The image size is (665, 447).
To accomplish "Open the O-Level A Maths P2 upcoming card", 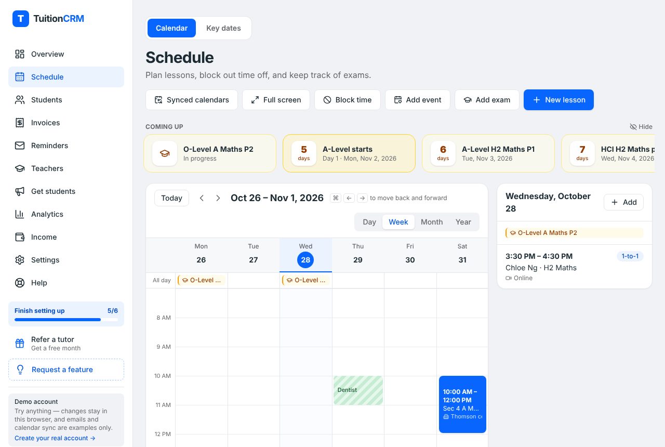I will pyautogui.click(x=210, y=153).
